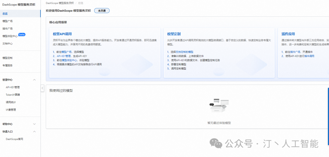Collapse the 管理中心 section chevron
The image size is (329, 157).
[35, 80]
